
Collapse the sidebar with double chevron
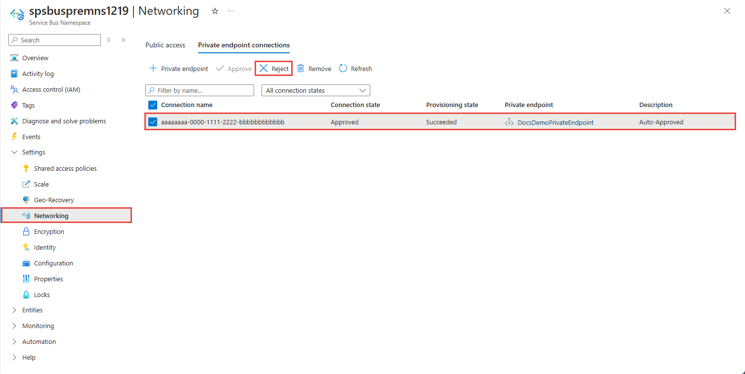click(124, 40)
